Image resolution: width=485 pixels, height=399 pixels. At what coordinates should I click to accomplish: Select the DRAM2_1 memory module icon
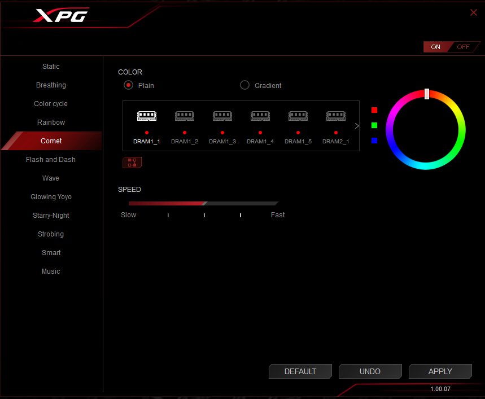click(335, 116)
